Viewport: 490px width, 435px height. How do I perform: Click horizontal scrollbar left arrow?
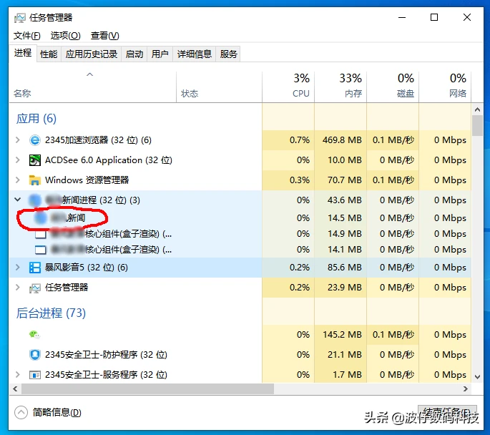click(x=15, y=388)
